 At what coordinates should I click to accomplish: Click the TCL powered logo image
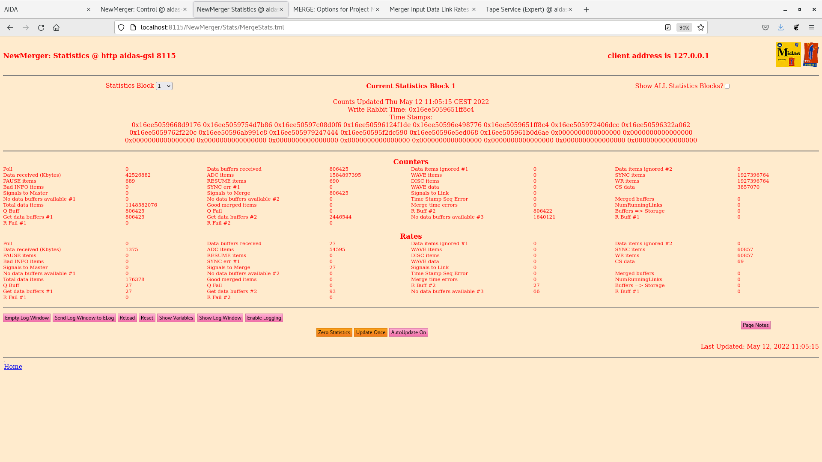pos(811,55)
